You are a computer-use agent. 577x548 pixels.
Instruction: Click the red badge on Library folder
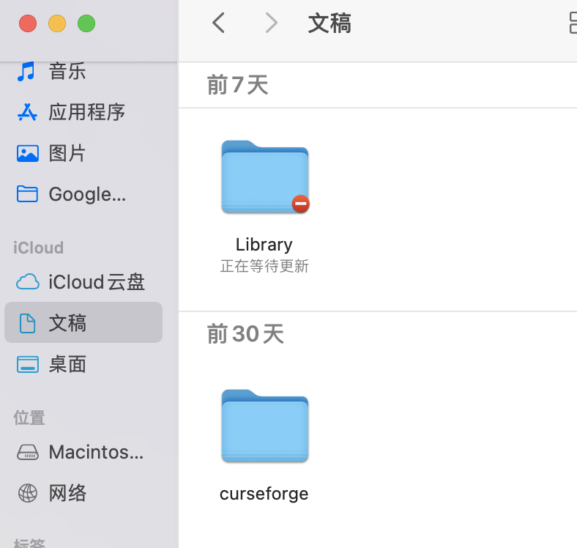(x=300, y=204)
